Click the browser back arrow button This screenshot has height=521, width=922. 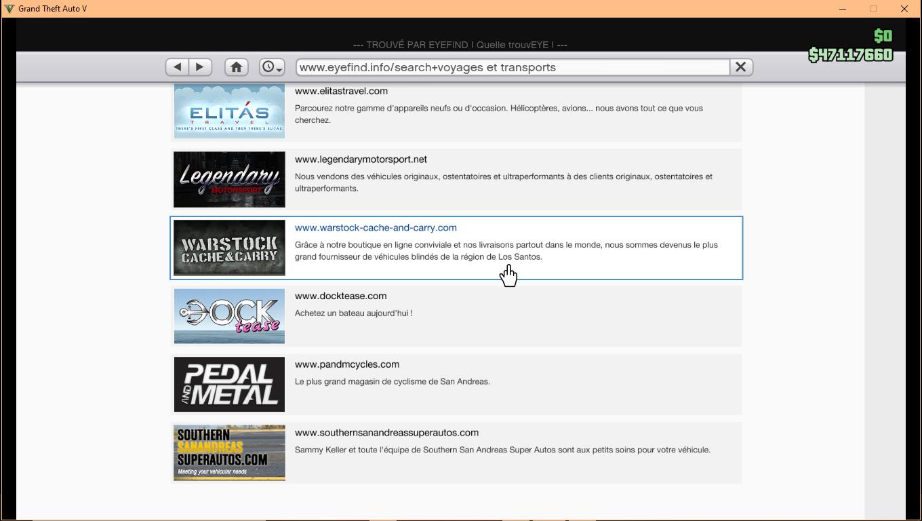(178, 67)
